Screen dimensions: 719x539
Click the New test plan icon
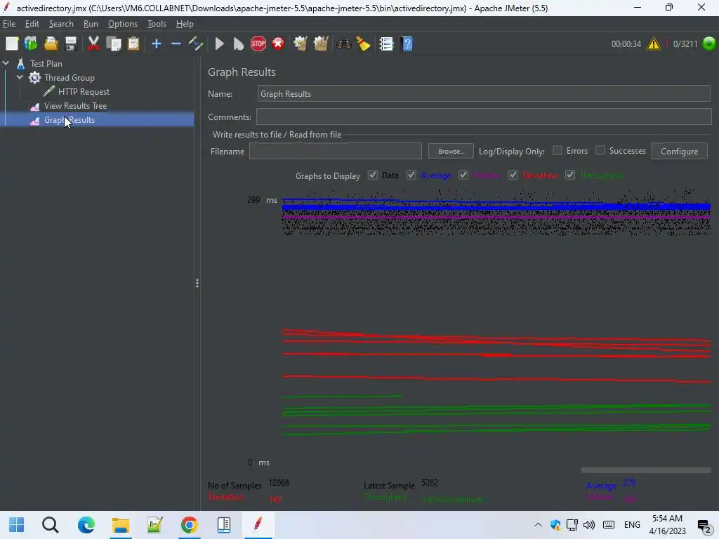click(12, 44)
